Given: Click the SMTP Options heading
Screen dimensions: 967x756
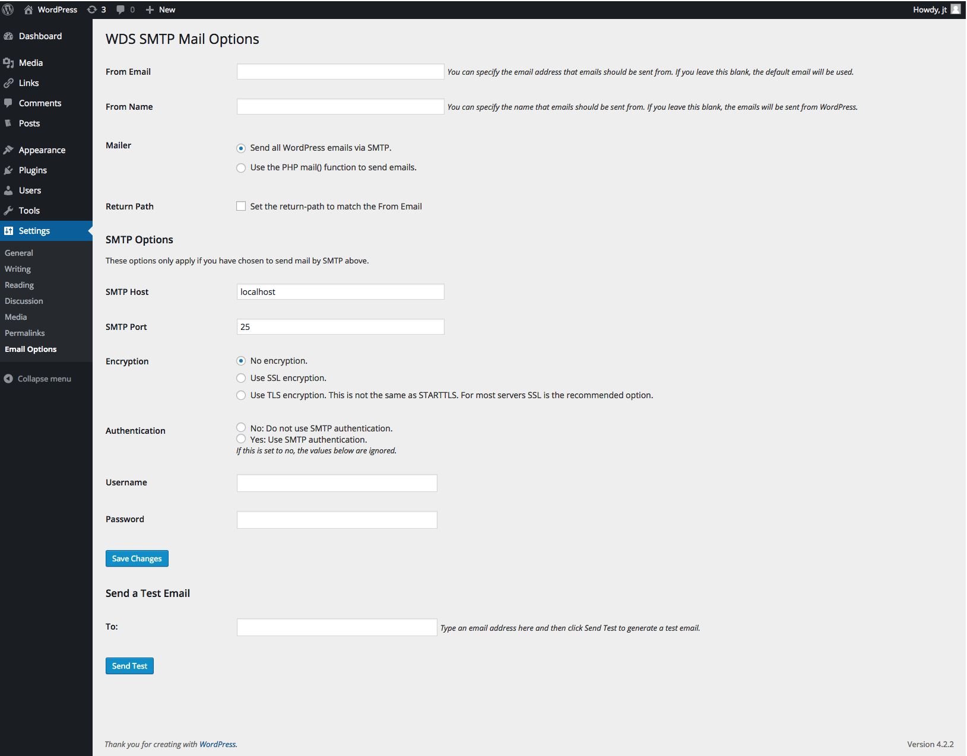Looking at the screenshot, I should [x=139, y=240].
